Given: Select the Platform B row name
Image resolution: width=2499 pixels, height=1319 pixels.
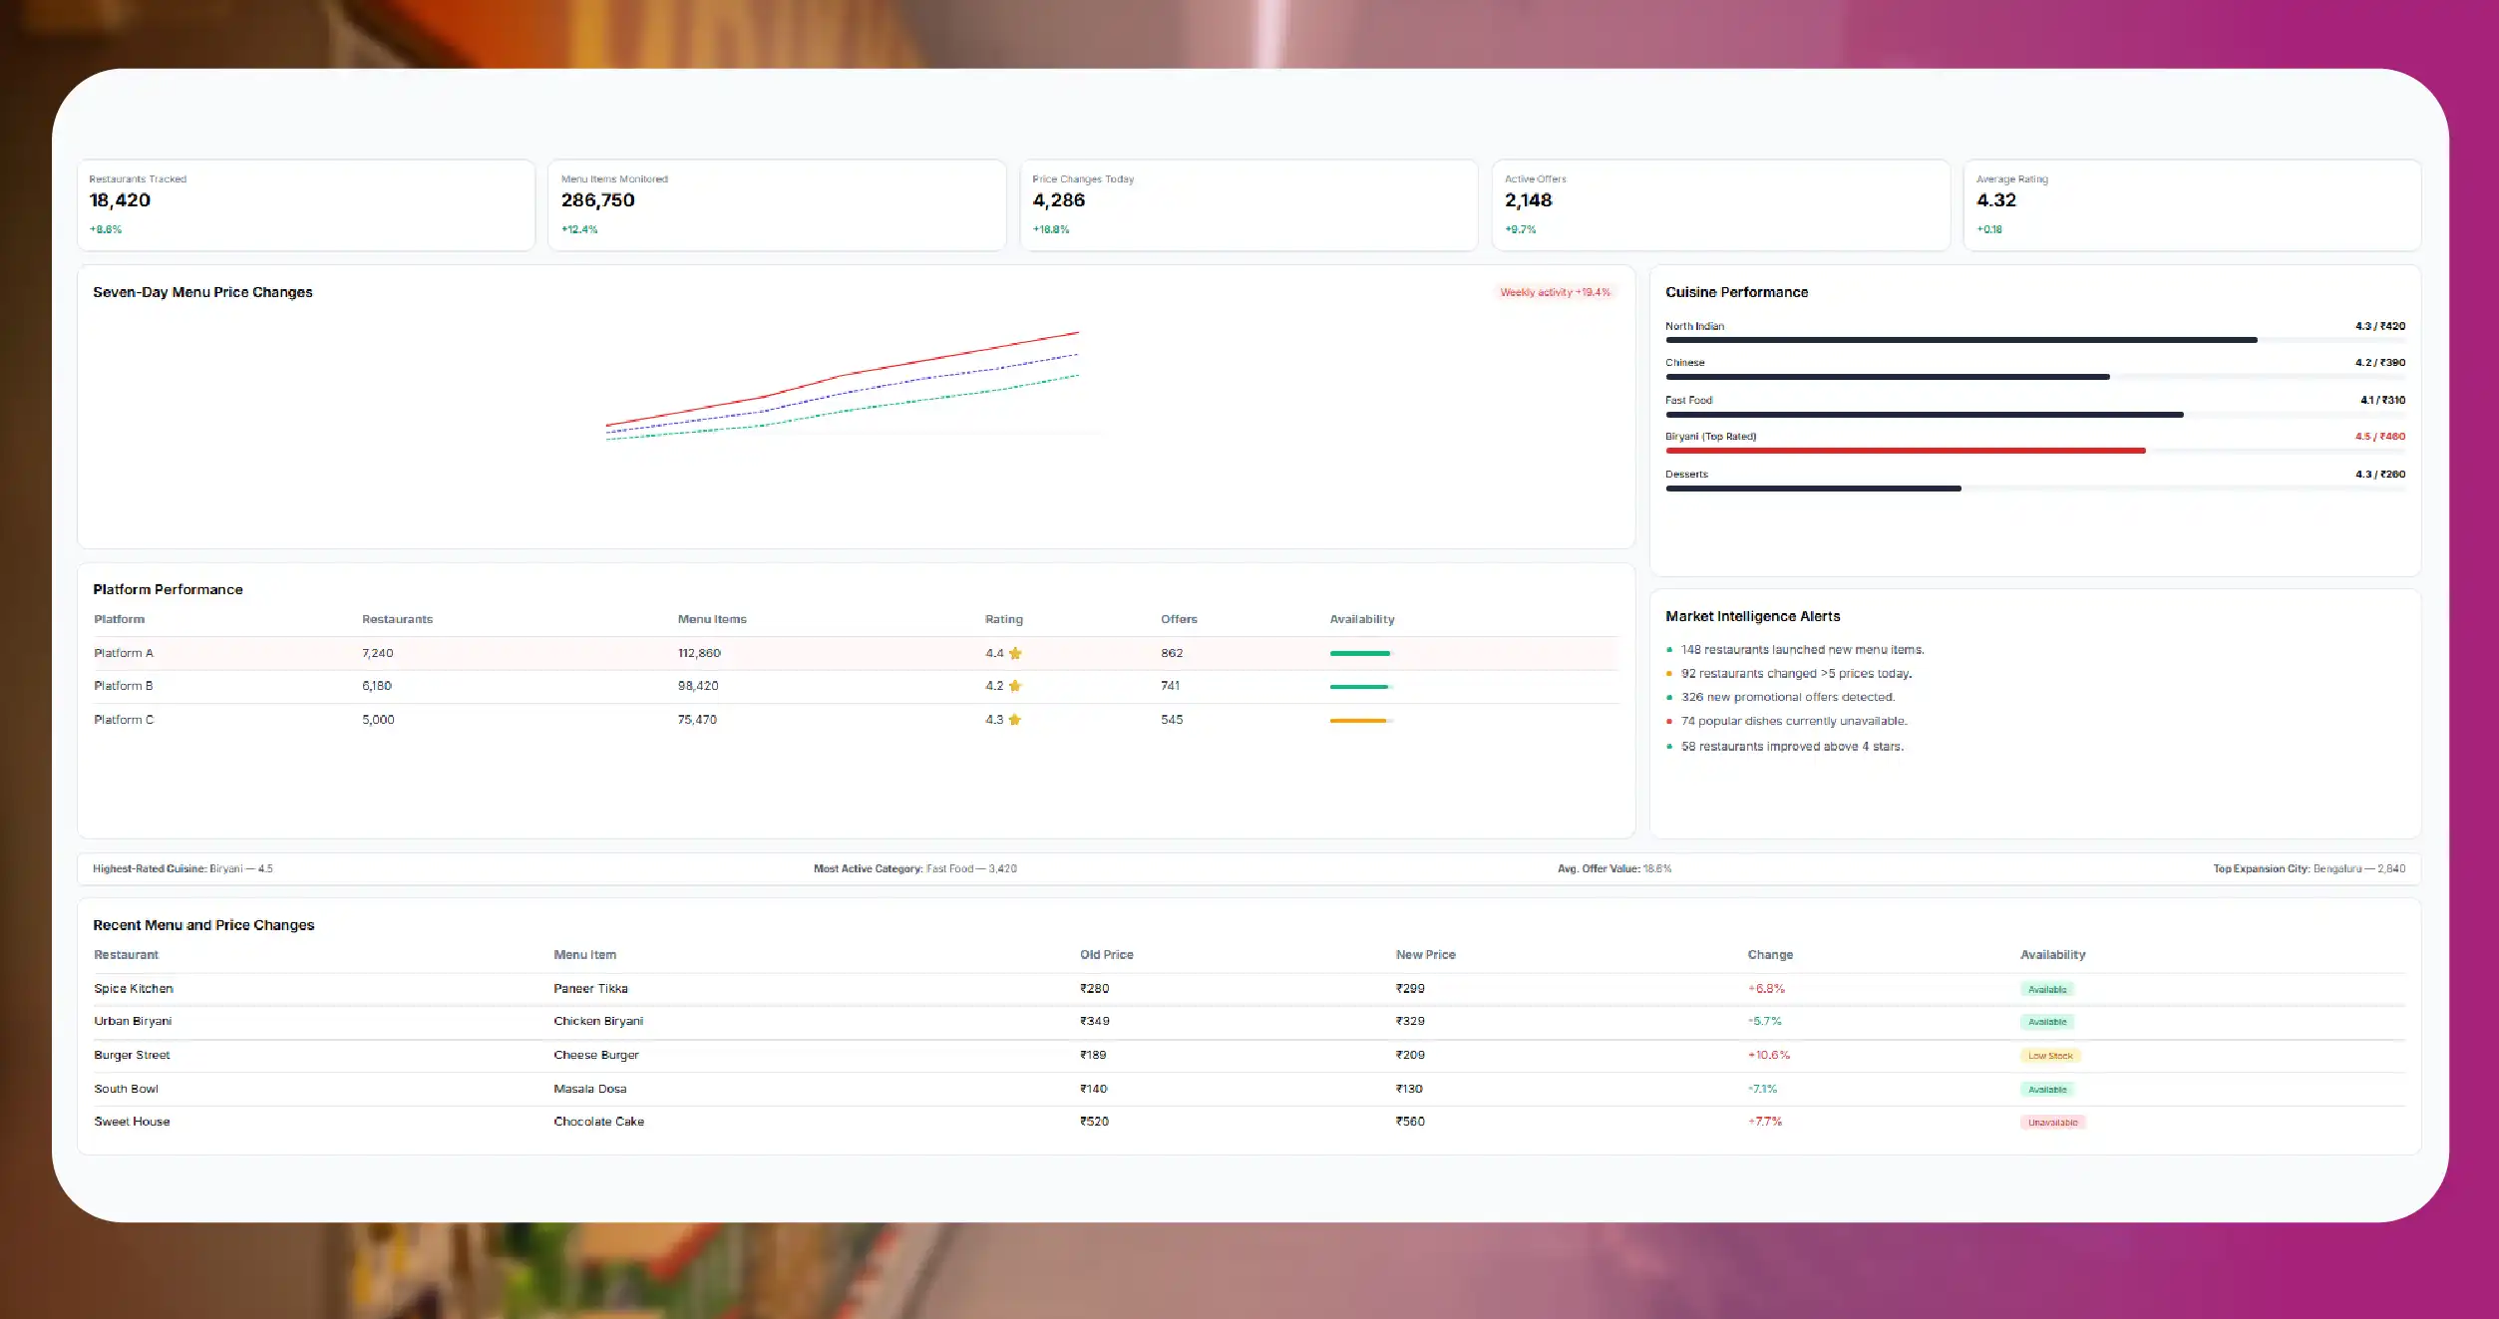Looking at the screenshot, I should tap(124, 686).
